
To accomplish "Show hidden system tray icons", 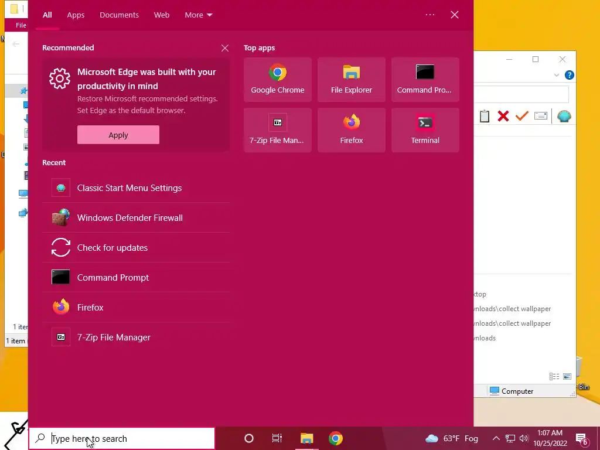I will pyautogui.click(x=496, y=438).
